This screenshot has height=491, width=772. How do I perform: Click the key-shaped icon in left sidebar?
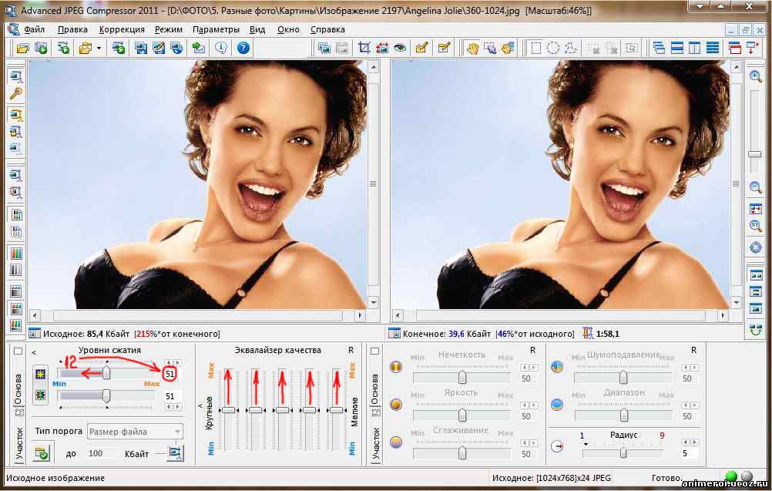click(15, 93)
